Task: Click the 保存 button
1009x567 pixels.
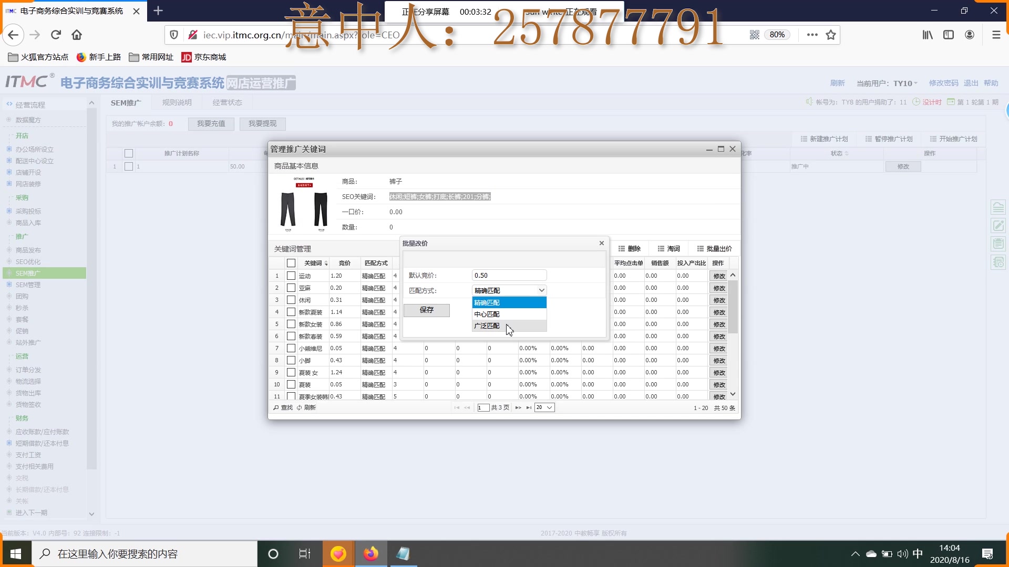Action: (427, 310)
